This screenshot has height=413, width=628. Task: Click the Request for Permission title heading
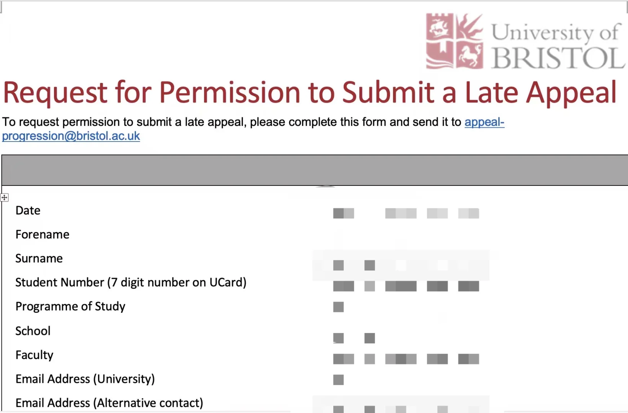click(310, 93)
